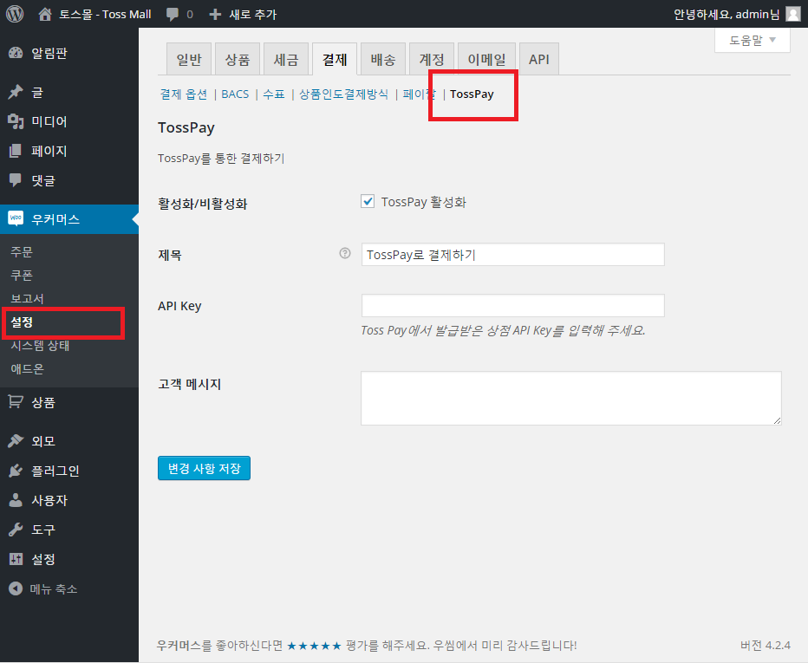Viewport: 808px width, 663px height.
Task: Grab the 고객 메시지 textarea resize handle
Action: tap(777, 421)
